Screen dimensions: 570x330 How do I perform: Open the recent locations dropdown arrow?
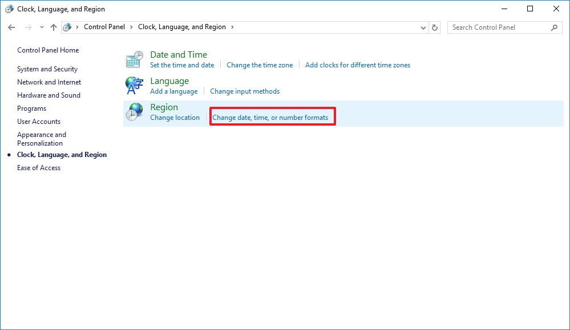(42, 27)
